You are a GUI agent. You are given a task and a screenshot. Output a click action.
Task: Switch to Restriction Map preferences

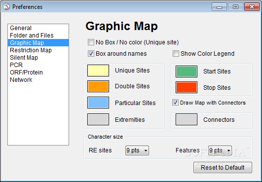tap(38, 50)
